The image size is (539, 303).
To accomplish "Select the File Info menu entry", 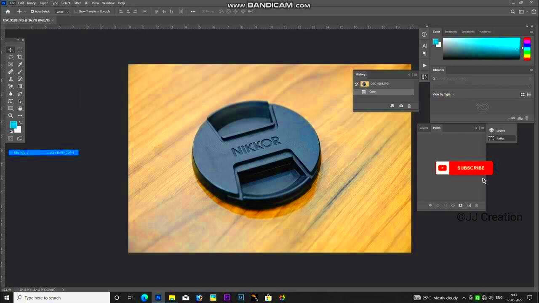I will (44, 152).
